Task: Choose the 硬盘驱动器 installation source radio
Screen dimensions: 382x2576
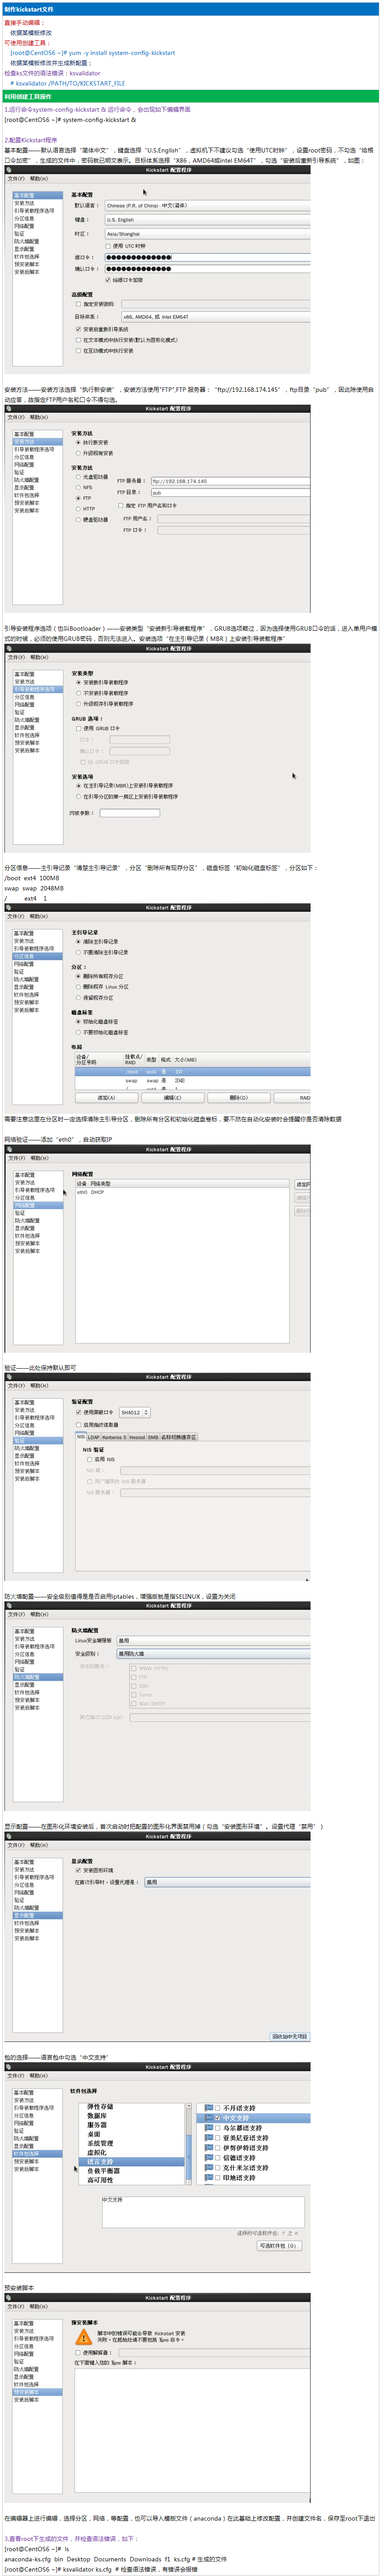Action: click(x=78, y=520)
